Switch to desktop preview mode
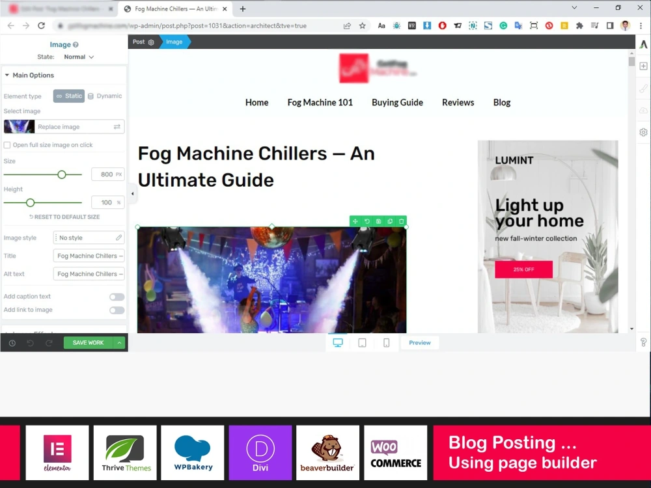Image resolution: width=651 pixels, height=488 pixels. coord(338,343)
